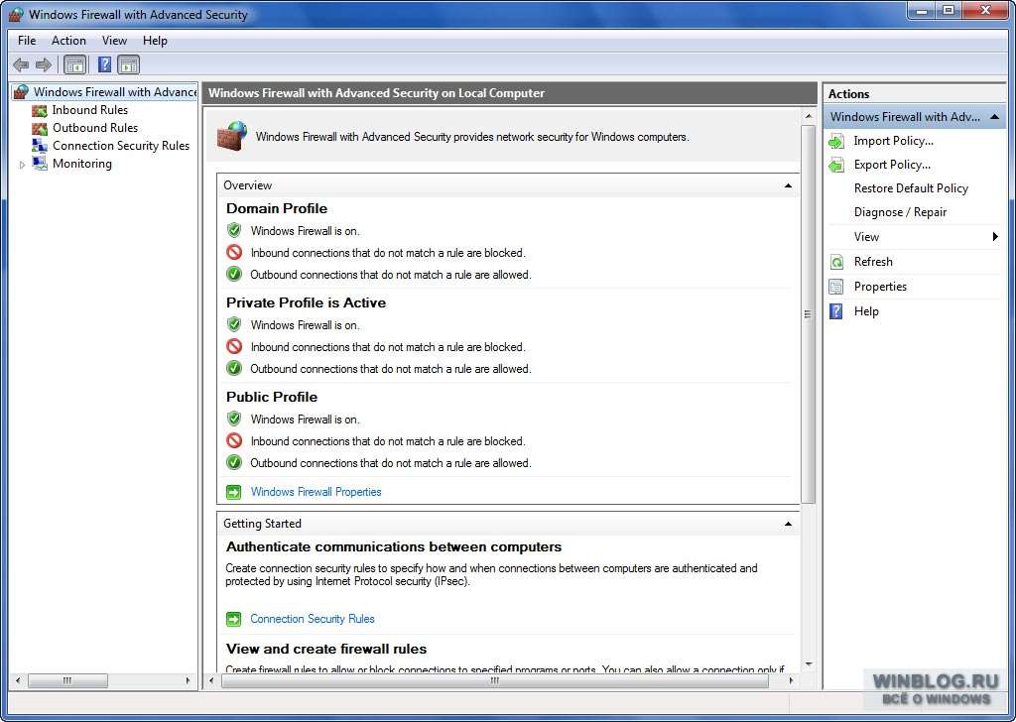Click the firewall root node icon in tree

pyautogui.click(x=22, y=92)
